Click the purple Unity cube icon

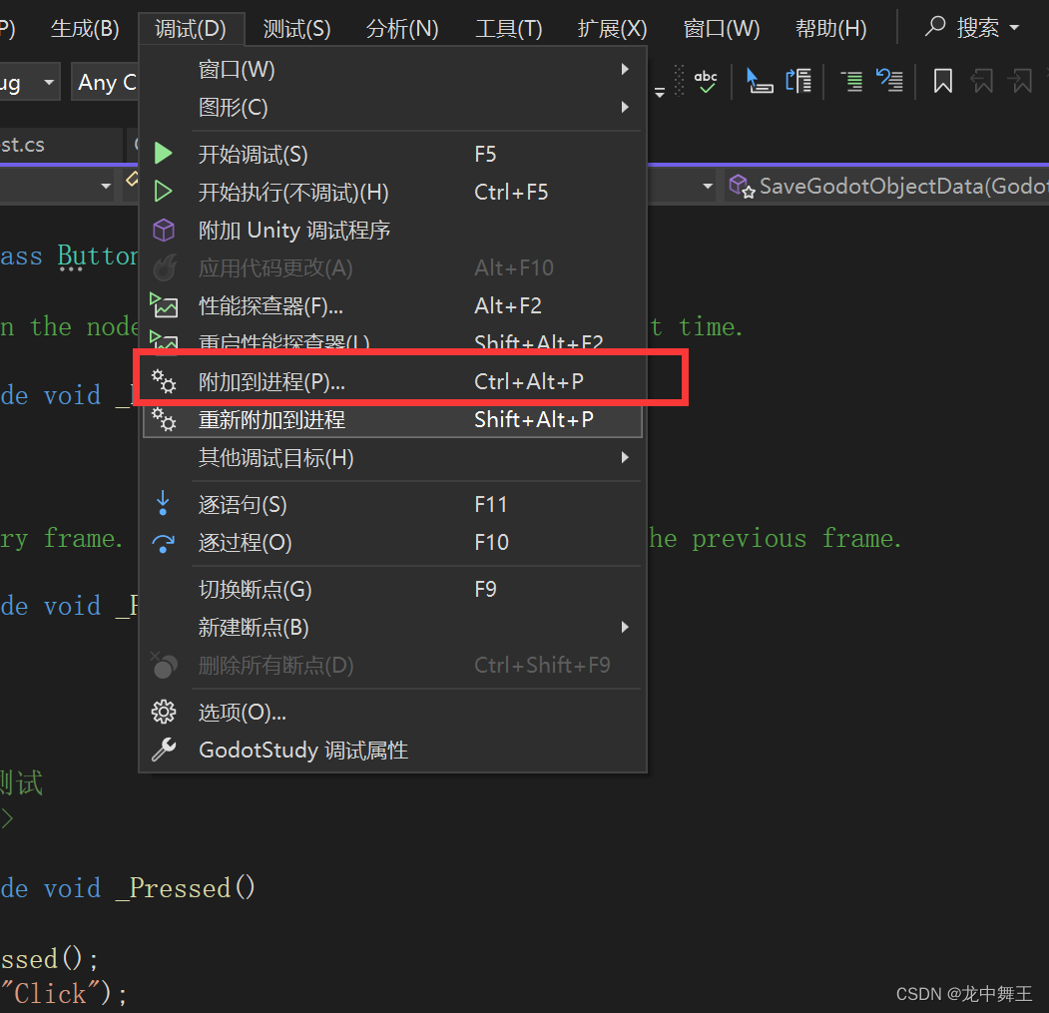pyautogui.click(x=164, y=231)
